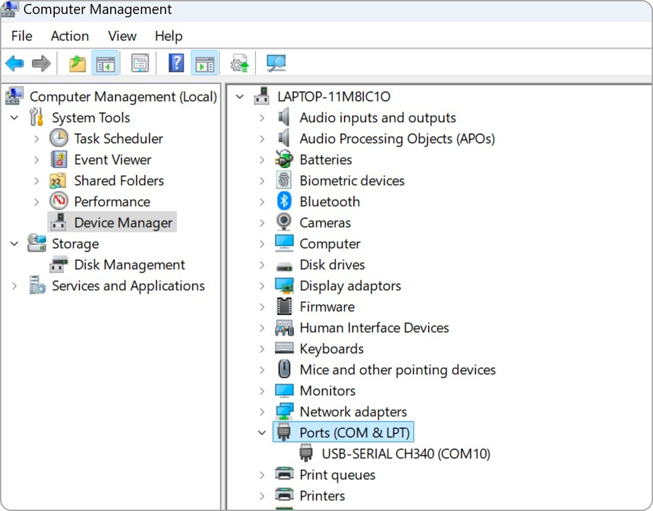Open the File menu
Screen dimensions: 653x511
[21, 36]
